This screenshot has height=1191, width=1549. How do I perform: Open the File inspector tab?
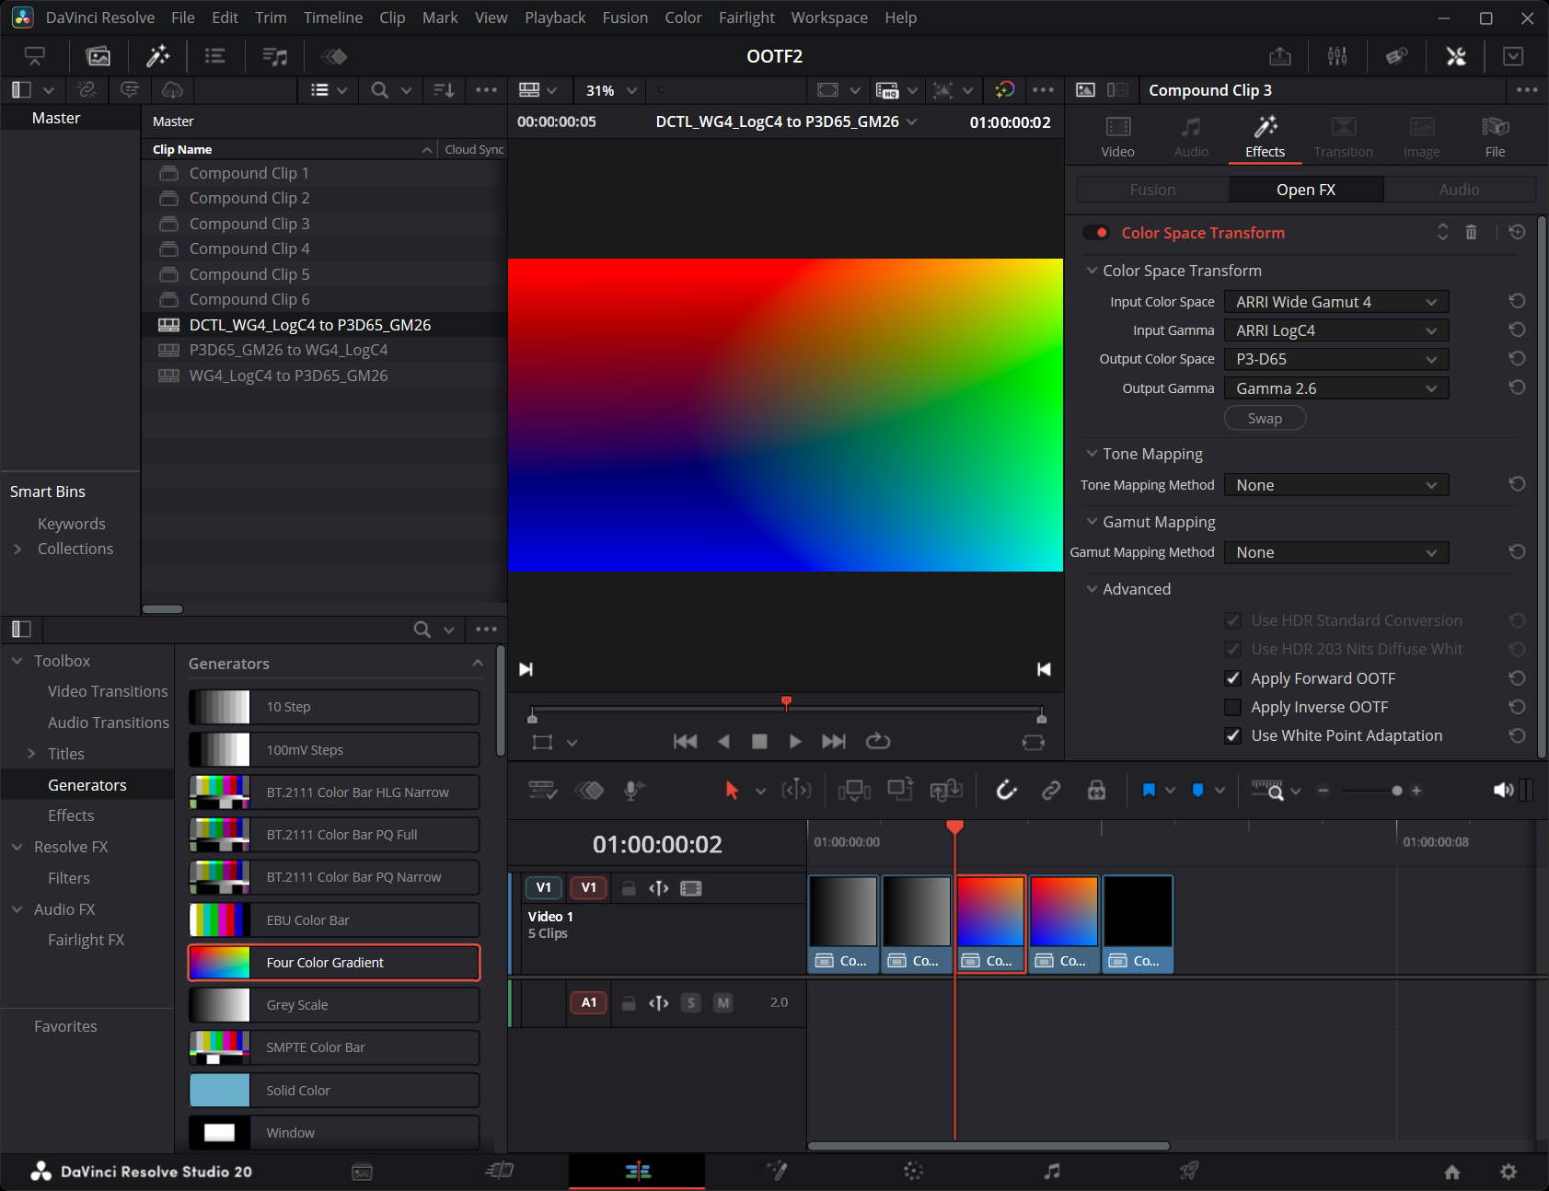coord(1495,136)
